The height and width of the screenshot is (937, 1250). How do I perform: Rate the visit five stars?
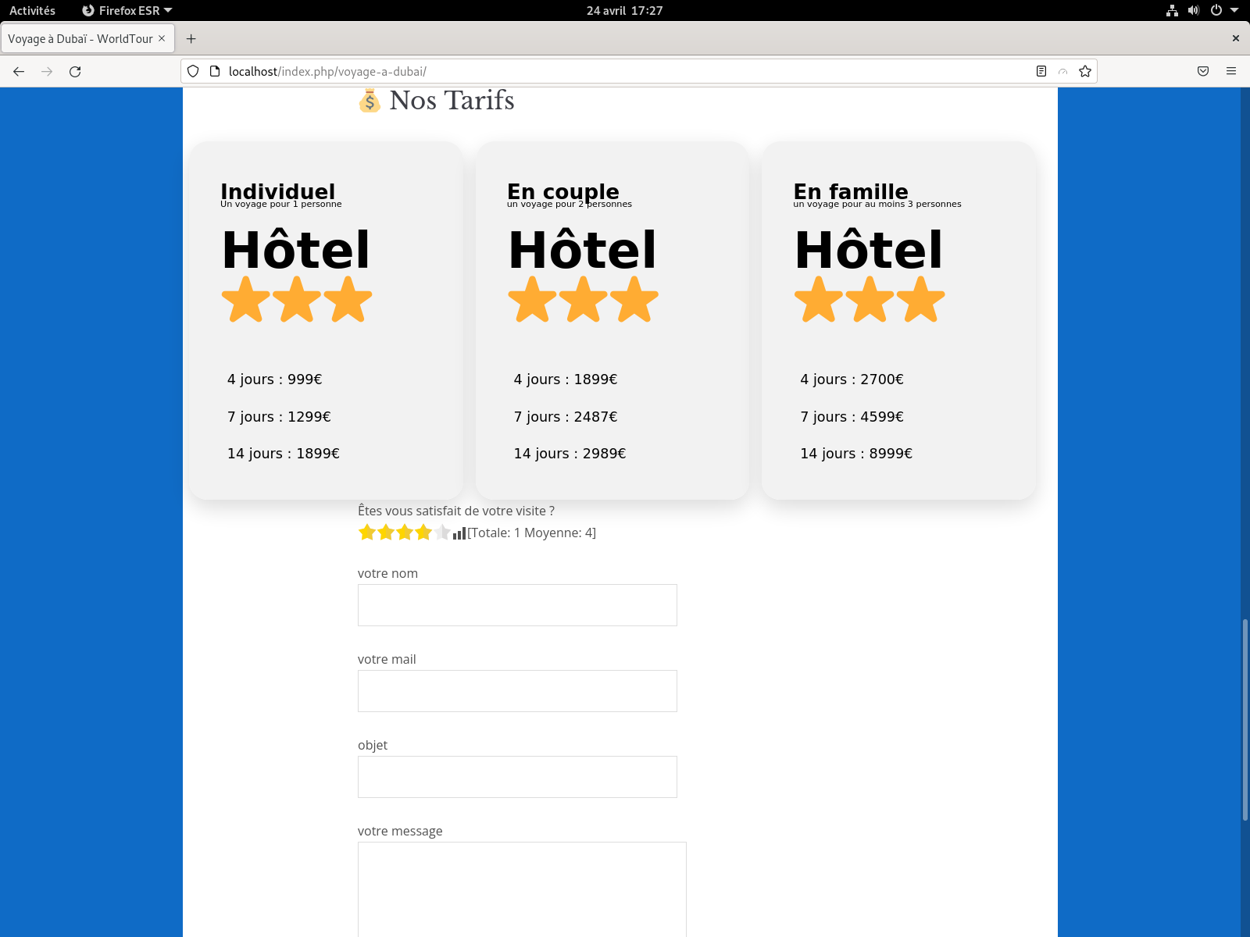pos(442,533)
